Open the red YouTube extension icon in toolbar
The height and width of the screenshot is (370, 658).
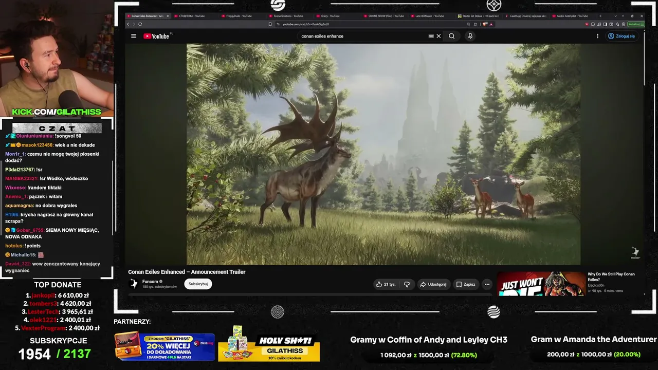[x=587, y=24]
